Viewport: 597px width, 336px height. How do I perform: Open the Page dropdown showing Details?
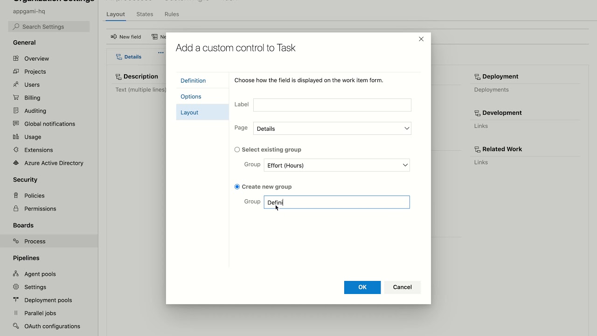[332, 128]
